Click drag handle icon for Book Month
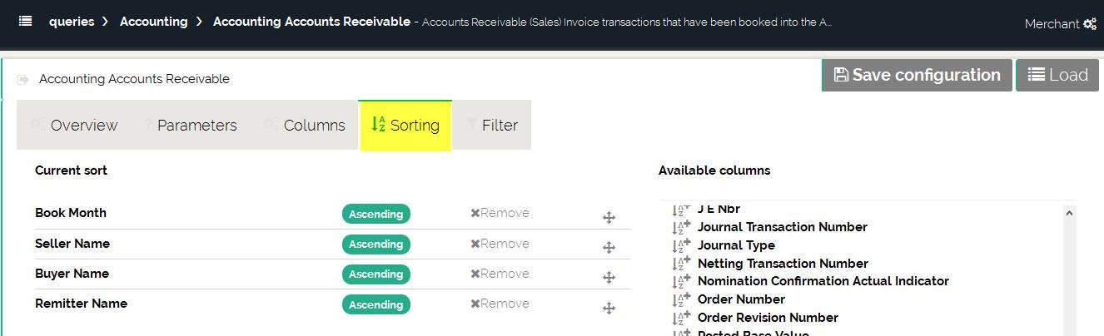This screenshot has height=336, width=1104. [609, 218]
